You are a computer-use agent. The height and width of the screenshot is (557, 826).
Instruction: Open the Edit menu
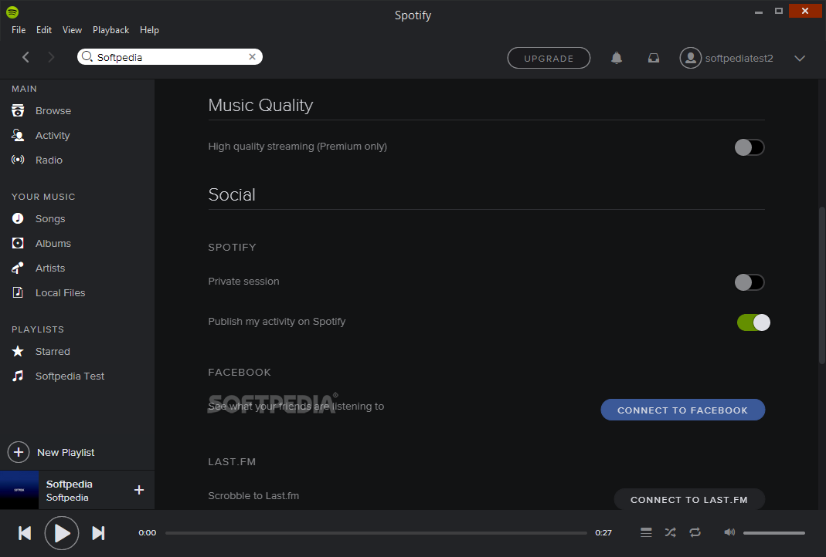click(x=44, y=30)
